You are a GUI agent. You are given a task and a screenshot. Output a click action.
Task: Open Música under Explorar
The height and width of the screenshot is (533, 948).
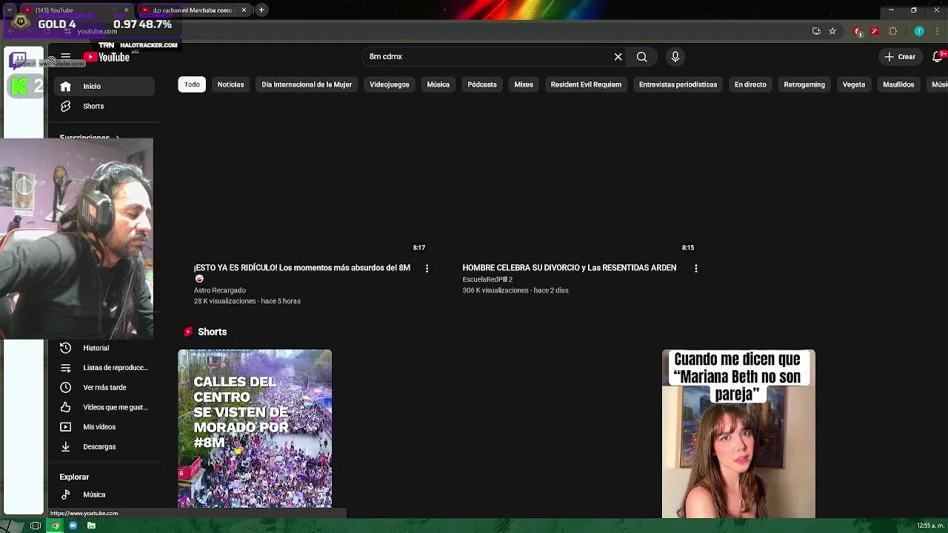(x=105, y=495)
